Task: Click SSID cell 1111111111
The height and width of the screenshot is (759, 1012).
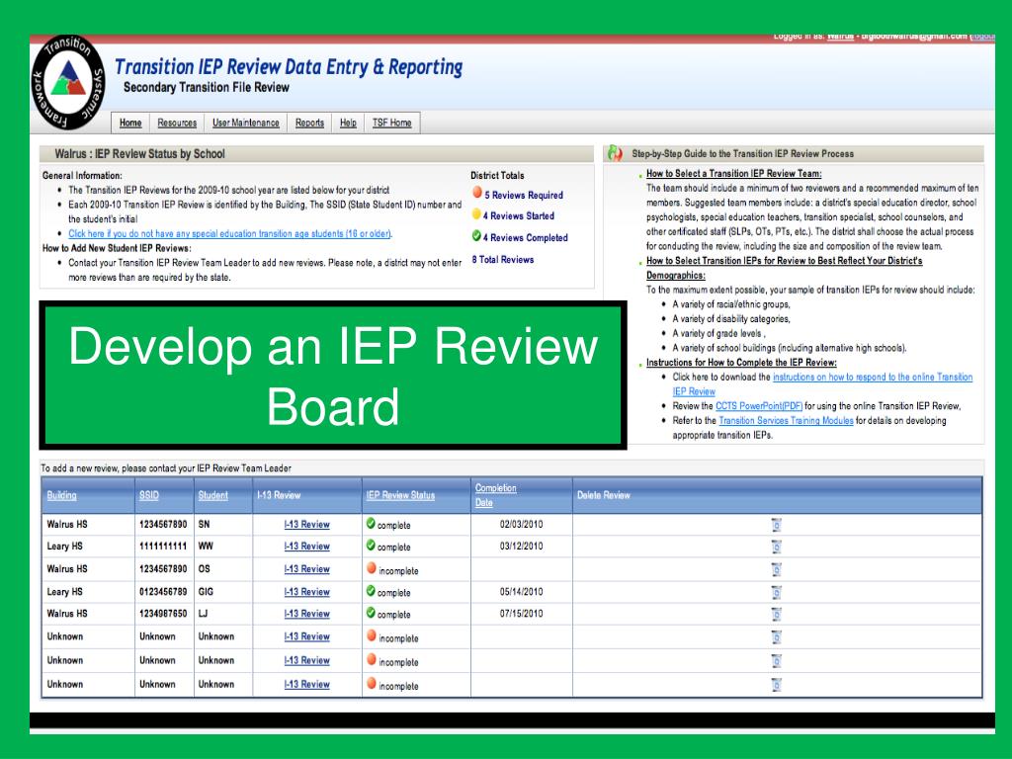Action: click(x=163, y=546)
